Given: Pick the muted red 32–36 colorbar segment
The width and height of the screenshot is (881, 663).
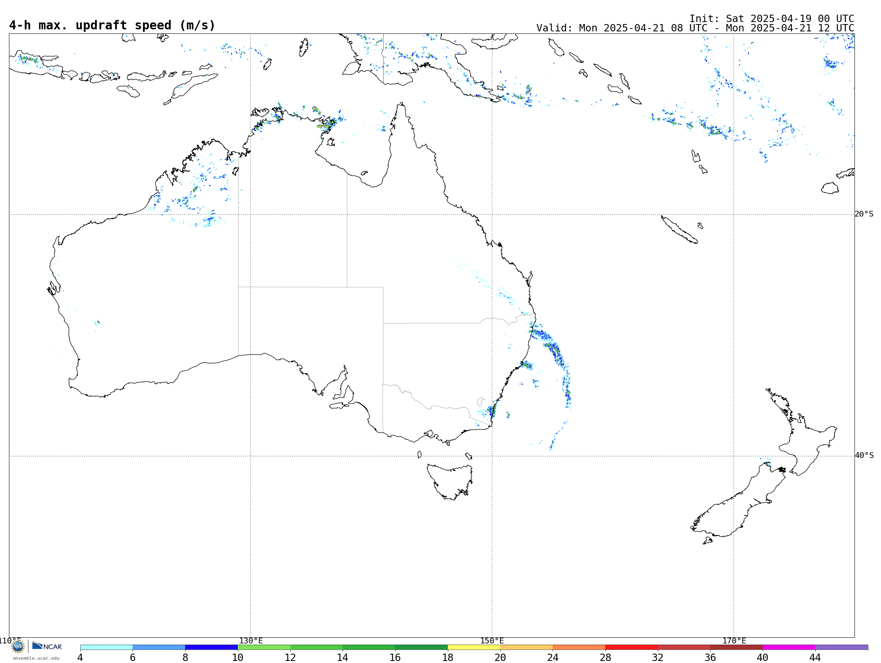Looking at the screenshot, I should click(684, 648).
